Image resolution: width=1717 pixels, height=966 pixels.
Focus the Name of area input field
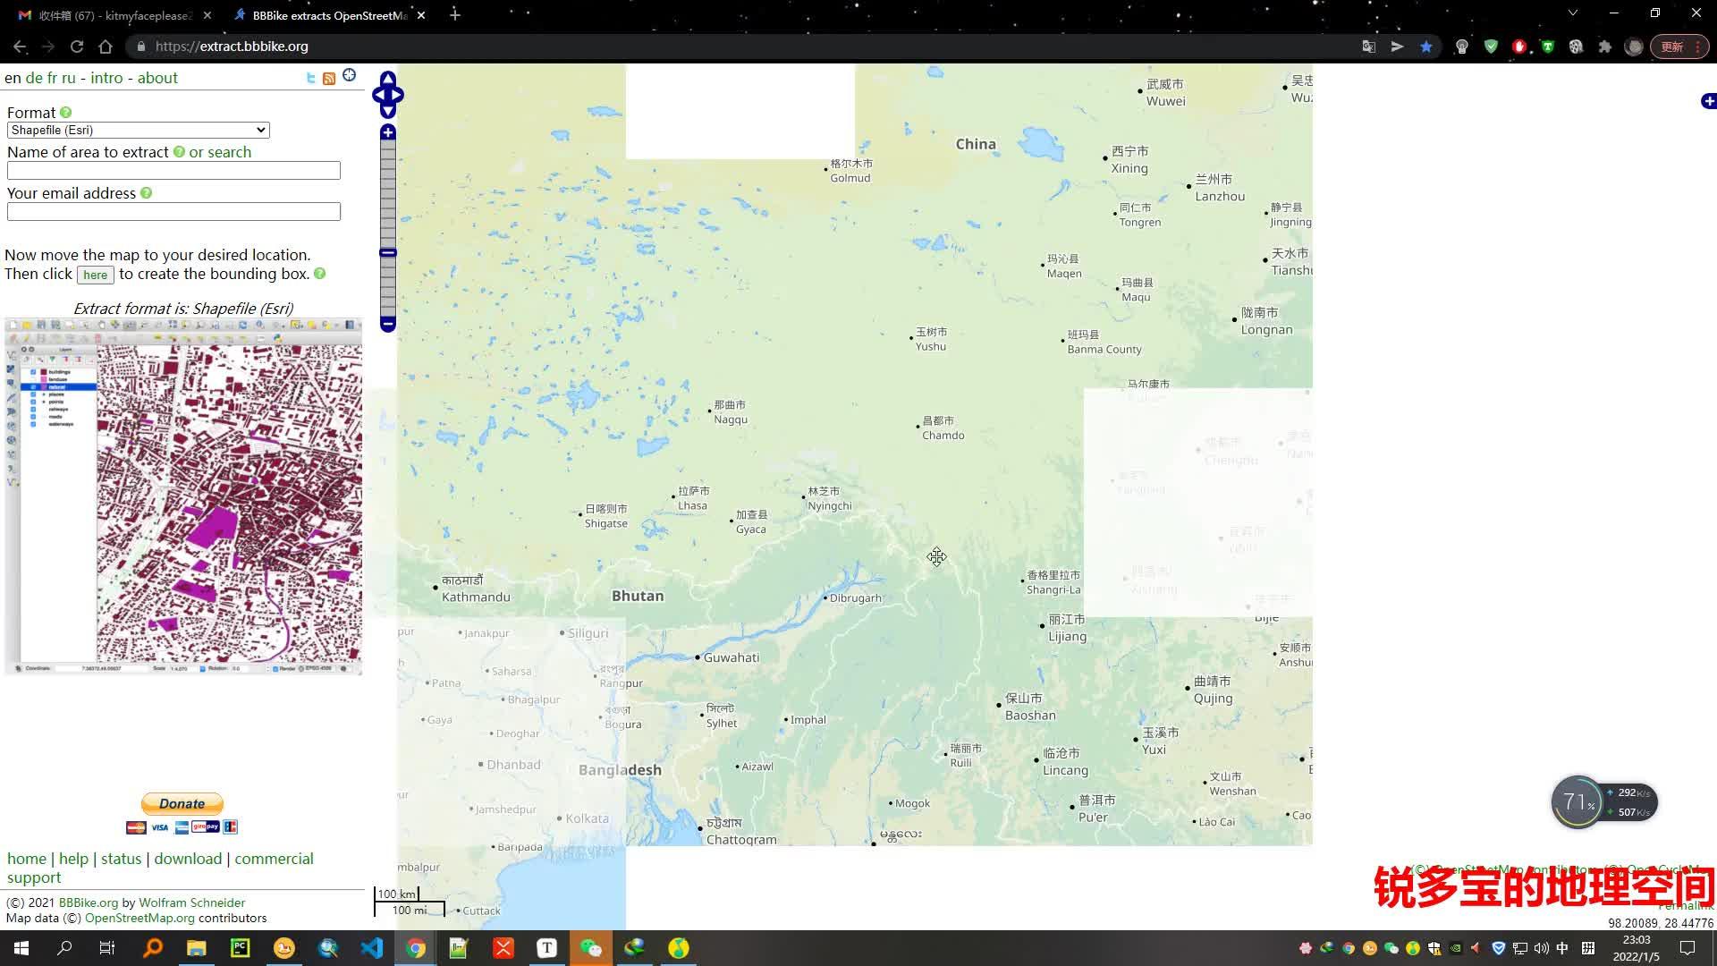click(x=173, y=171)
